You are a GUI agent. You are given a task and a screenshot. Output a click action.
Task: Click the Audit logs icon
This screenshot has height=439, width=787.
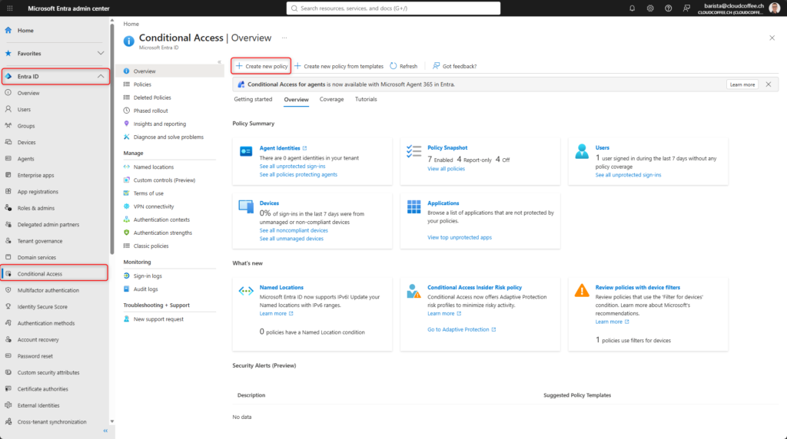(x=127, y=289)
